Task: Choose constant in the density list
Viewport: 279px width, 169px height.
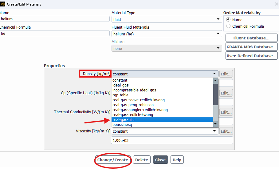Action: pos(162,80)
